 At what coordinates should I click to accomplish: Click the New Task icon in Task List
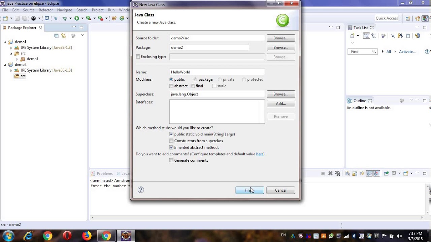pyautogui.click(x=353, y=36)
